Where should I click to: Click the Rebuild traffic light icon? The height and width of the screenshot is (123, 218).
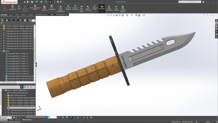pyautogui.click(x=55, y=2)
